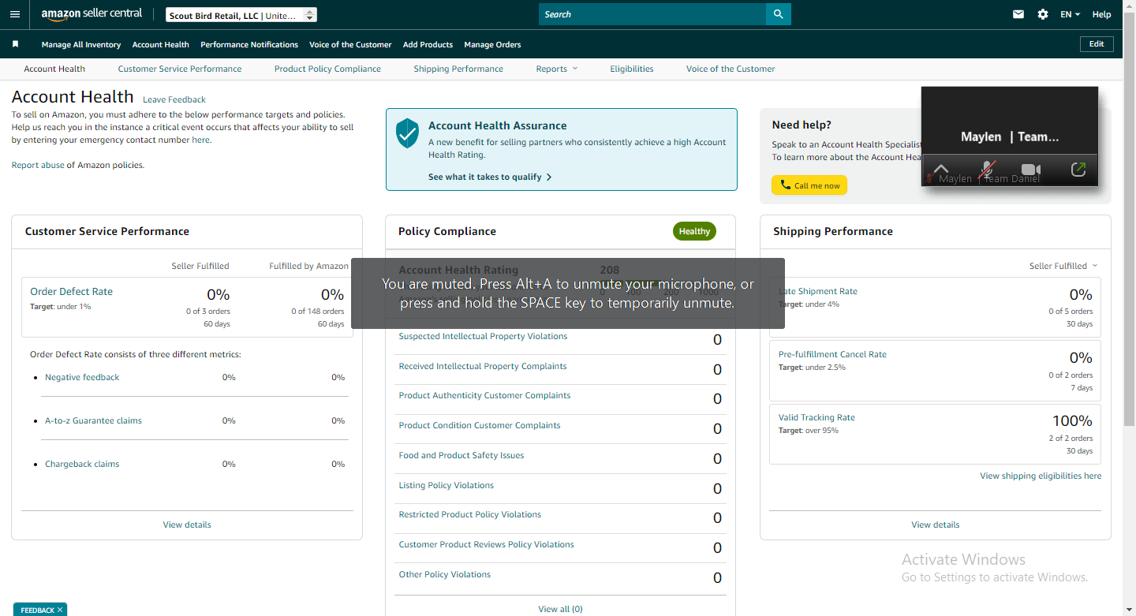Click the FEEDBACK tab label
This screenshot has height=616, width=1136.
tap(37, 610)
